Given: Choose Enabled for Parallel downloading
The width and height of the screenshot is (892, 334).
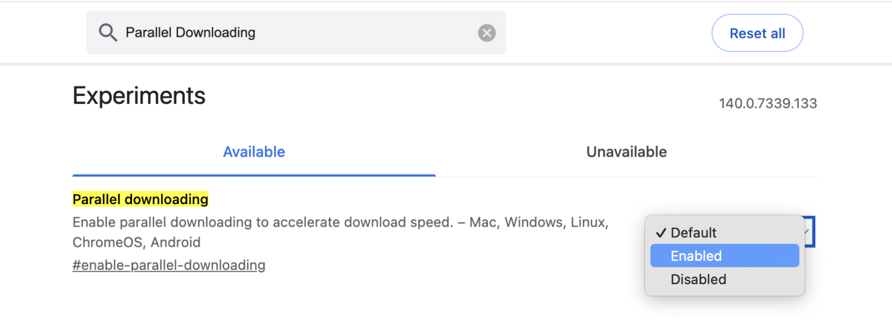Looking at the screenshot, I should (725, 256).
